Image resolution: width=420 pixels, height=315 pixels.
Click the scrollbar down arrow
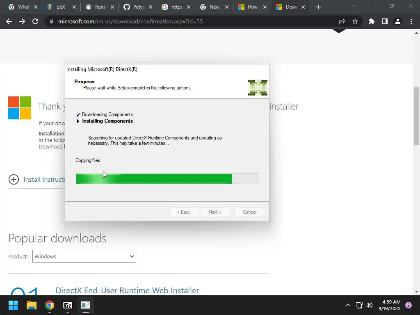click(x=416, y=292)
